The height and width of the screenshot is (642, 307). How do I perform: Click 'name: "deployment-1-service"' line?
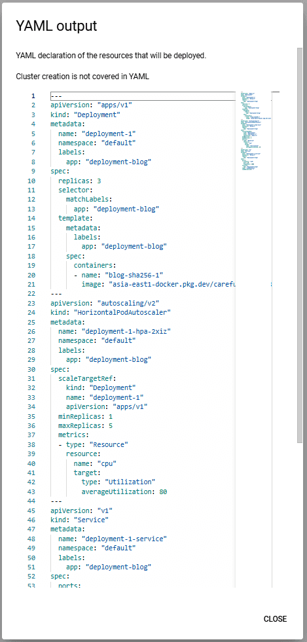click(x=113, y=539)
